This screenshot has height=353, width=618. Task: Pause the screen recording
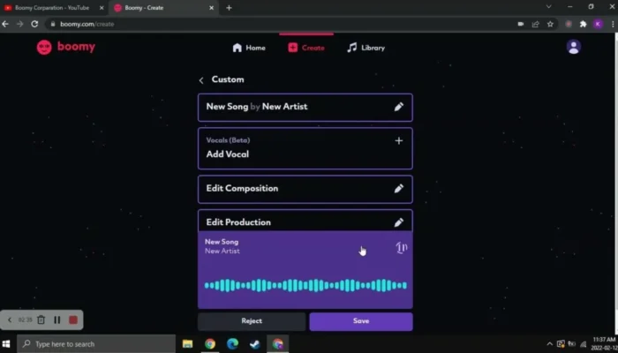tap(57, 319)
